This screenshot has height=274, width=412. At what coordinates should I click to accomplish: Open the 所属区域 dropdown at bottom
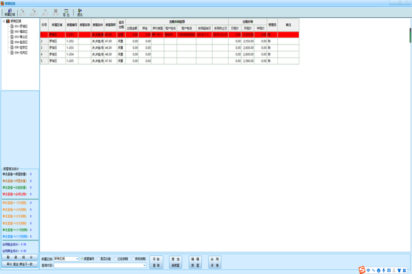click(78, 259)
